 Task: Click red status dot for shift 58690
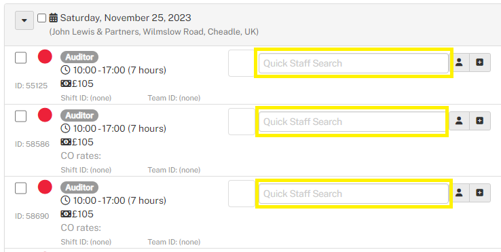[45, 187]
